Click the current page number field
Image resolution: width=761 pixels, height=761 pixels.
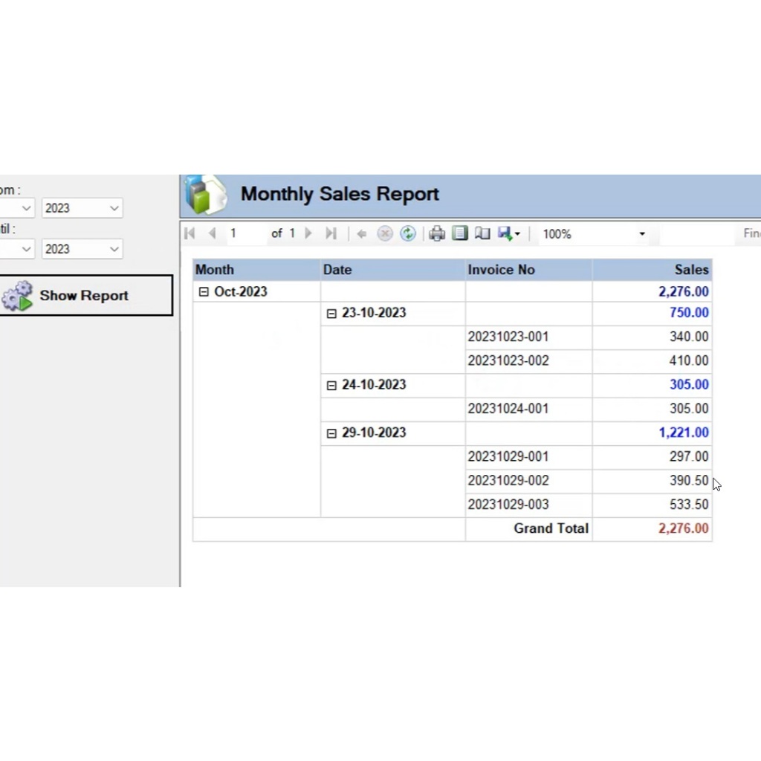tap(245, 233)
